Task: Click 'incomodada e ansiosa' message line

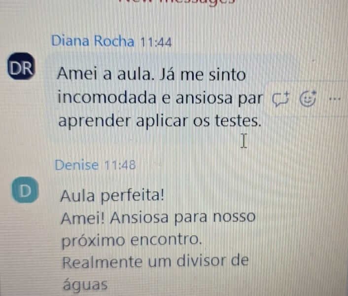Action: (145, 98)
